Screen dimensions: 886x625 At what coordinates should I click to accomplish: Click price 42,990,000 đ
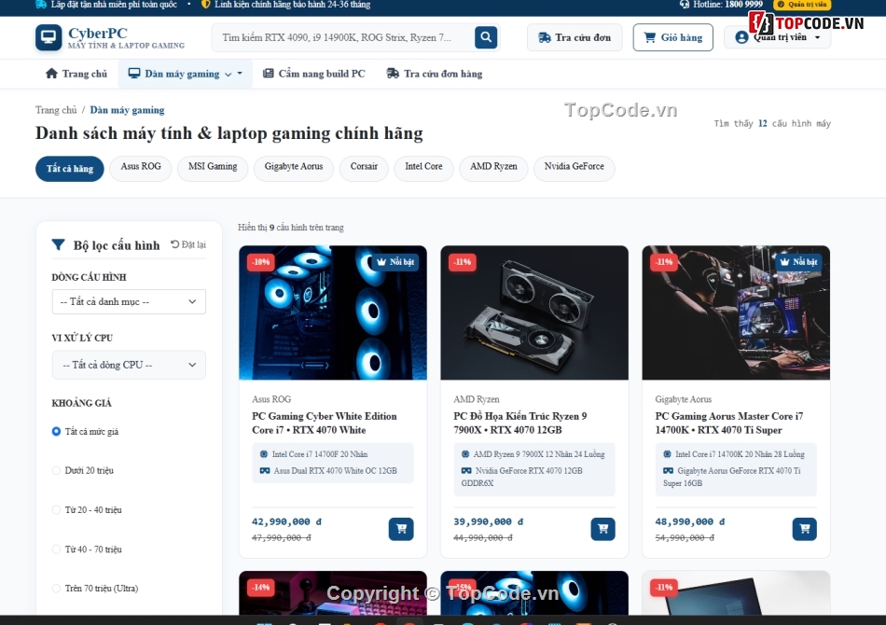coord(287,521)
